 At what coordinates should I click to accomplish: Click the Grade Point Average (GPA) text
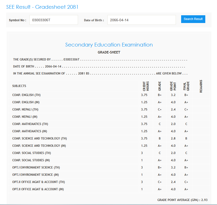pyautogui.click(x=182, y=200)
